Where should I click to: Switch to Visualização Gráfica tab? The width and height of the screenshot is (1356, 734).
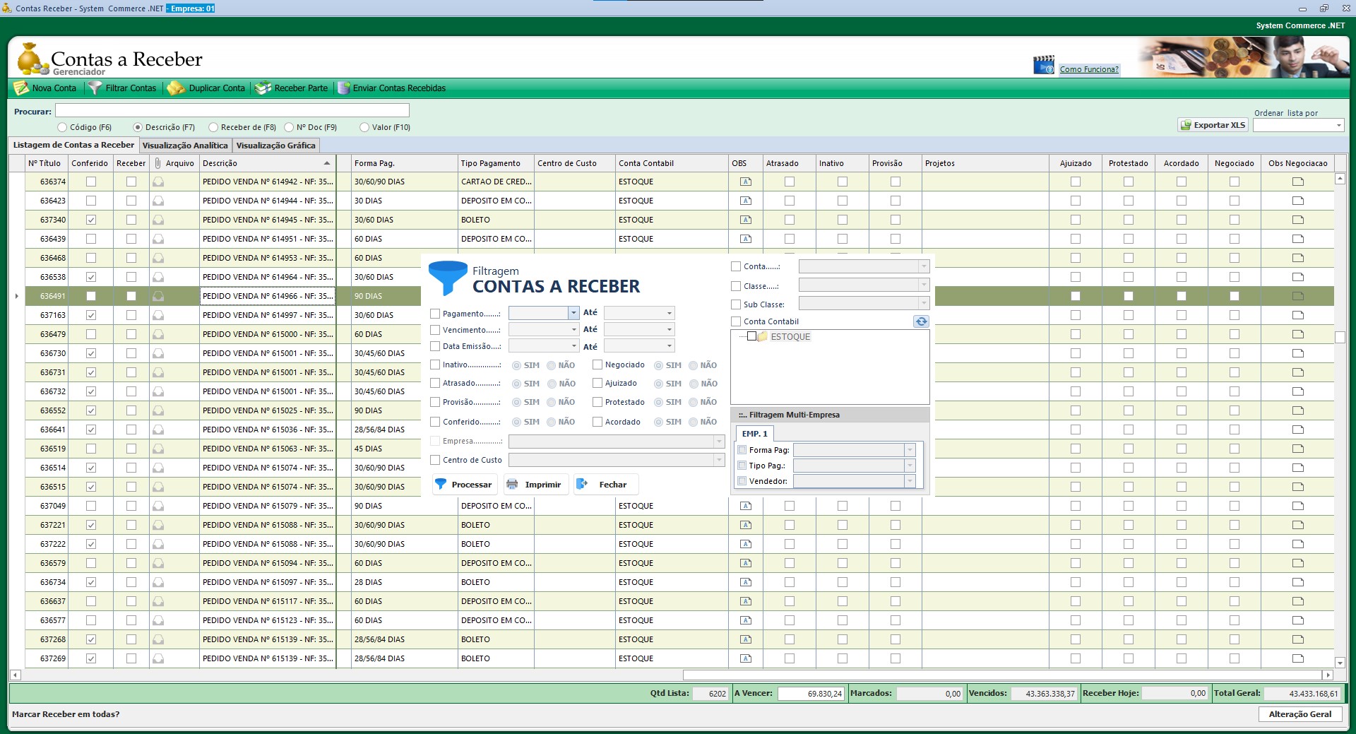coord(275,146)
